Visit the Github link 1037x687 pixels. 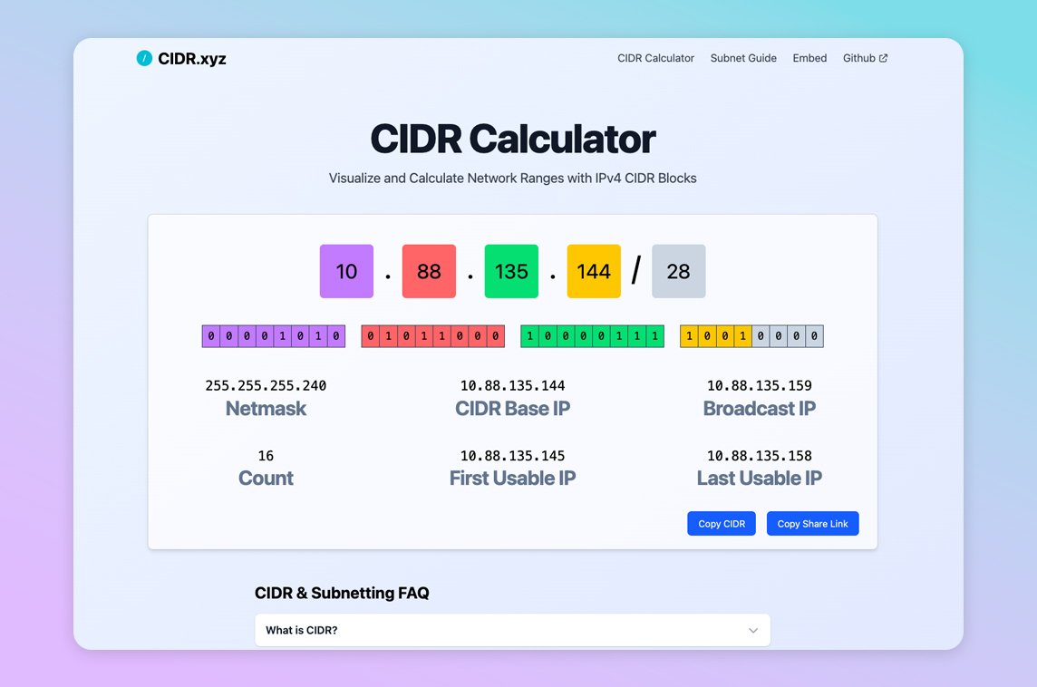[858, 58]
